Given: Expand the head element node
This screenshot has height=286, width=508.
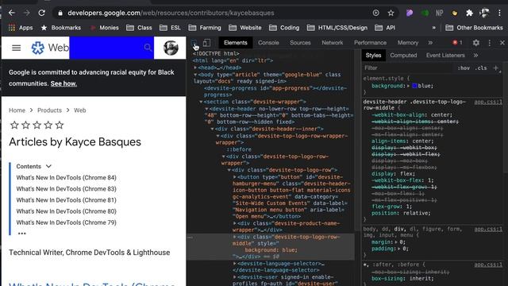Looking at the screenshot, I should click(195, 68).
